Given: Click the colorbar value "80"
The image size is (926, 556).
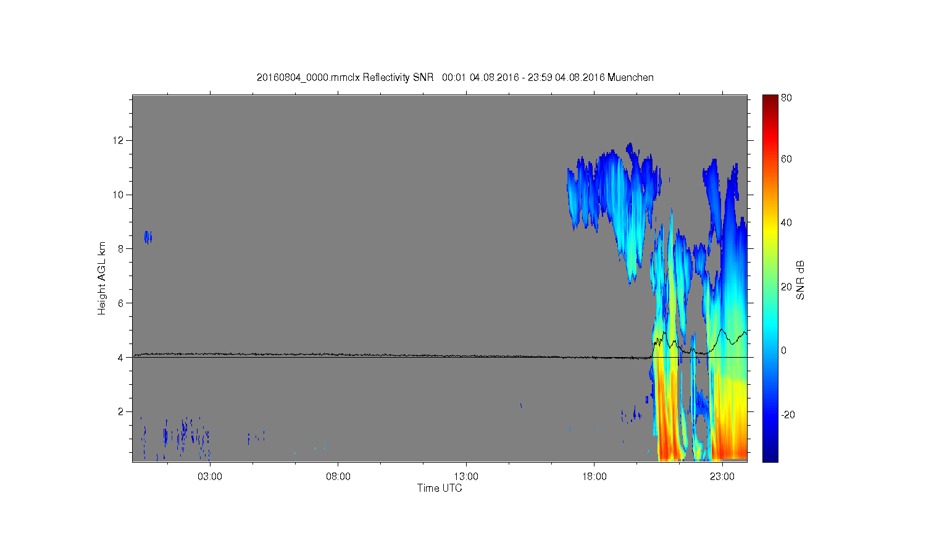Looking at the screenshot, I should point(786,98).
